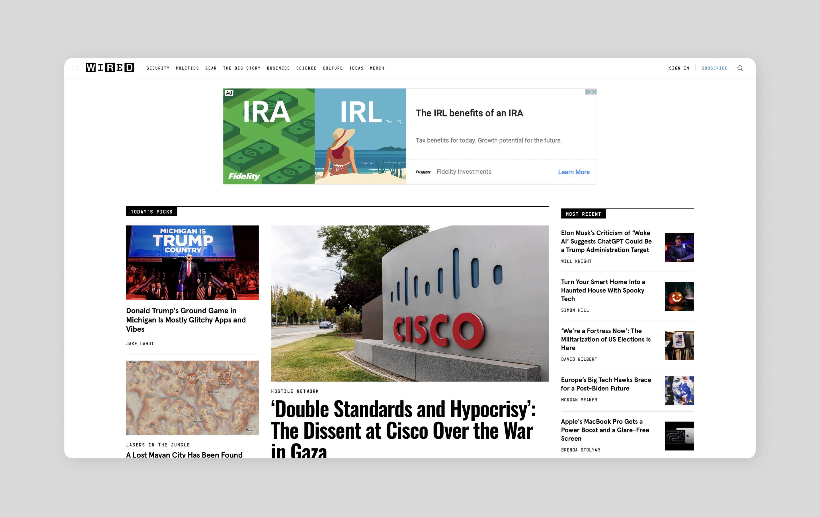Open the search magnifier icon

pos(740,68)
